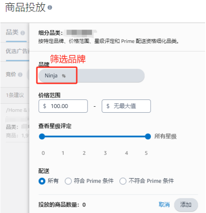
Task: Click the /Home & category suggestion path
Action: 18,110
